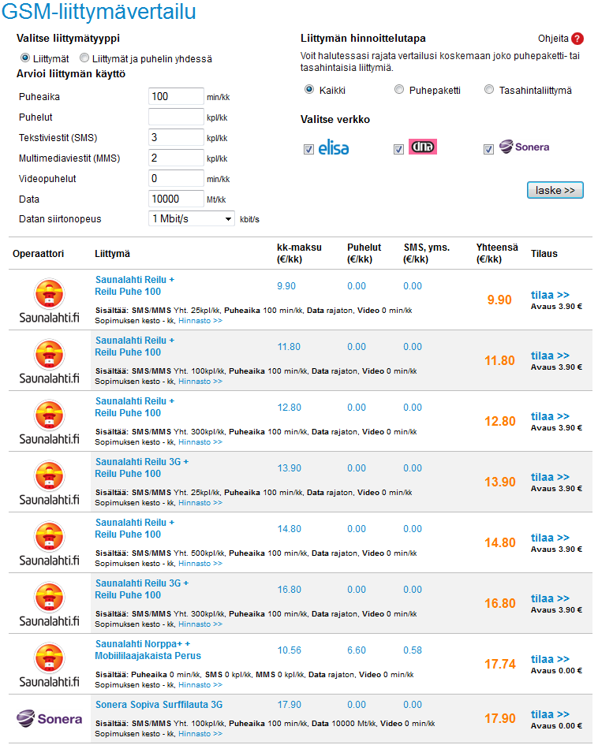Uncheck the Sonera network checkbox
Viewport: 598px width, 745px height.
488,149
